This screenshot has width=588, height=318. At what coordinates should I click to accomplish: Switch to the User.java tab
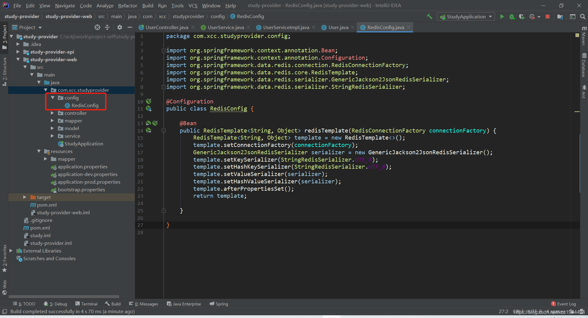coord(338,27)
